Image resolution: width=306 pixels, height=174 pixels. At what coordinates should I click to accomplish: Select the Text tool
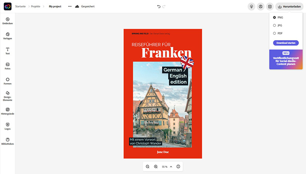[8, 51]
